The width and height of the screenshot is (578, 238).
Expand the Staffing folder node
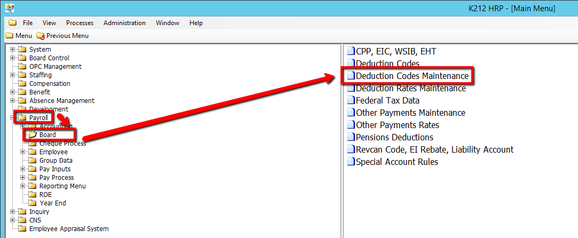click(13, 75)
